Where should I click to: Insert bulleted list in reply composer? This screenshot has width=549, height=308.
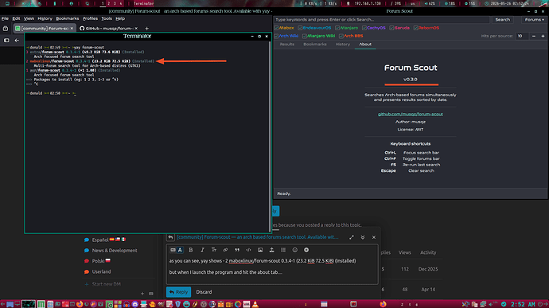coord(283,250)
